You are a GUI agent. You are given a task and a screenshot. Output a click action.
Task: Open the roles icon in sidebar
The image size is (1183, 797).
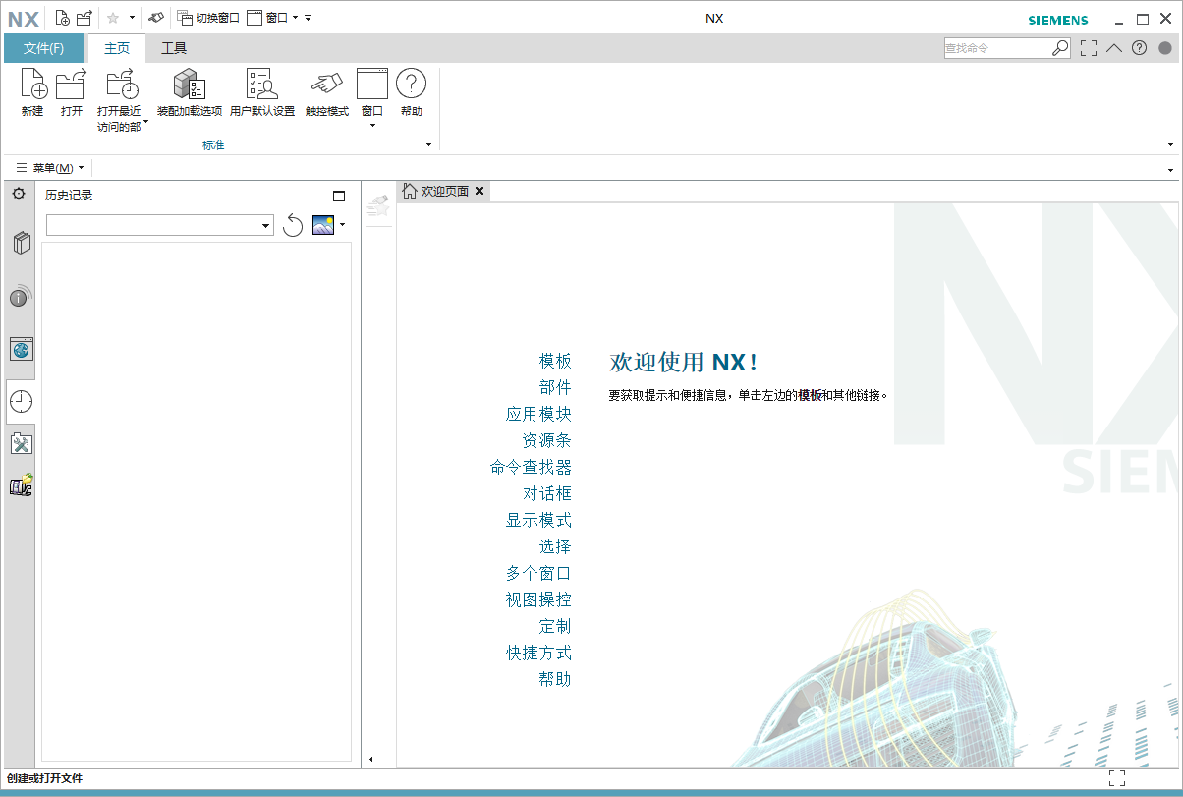tap(21, 485)
